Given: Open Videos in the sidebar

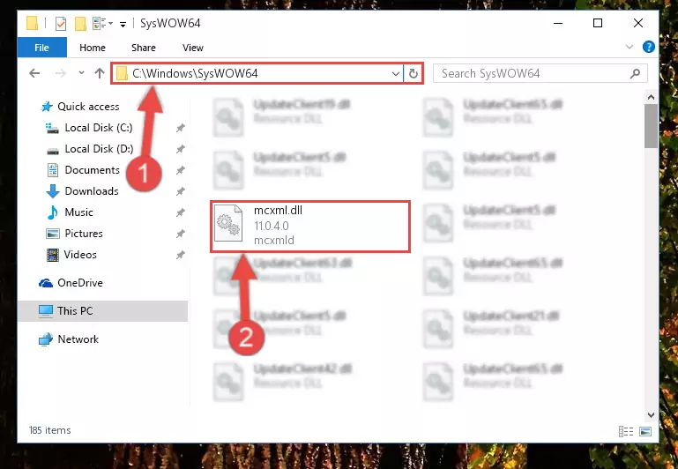Looking at the screenshot, I should (80, 255).
